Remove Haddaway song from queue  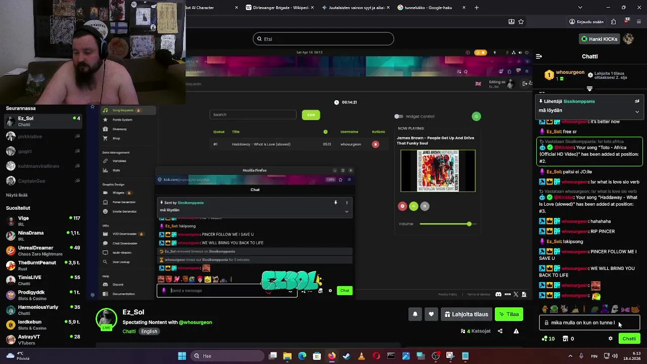(375, 144)
